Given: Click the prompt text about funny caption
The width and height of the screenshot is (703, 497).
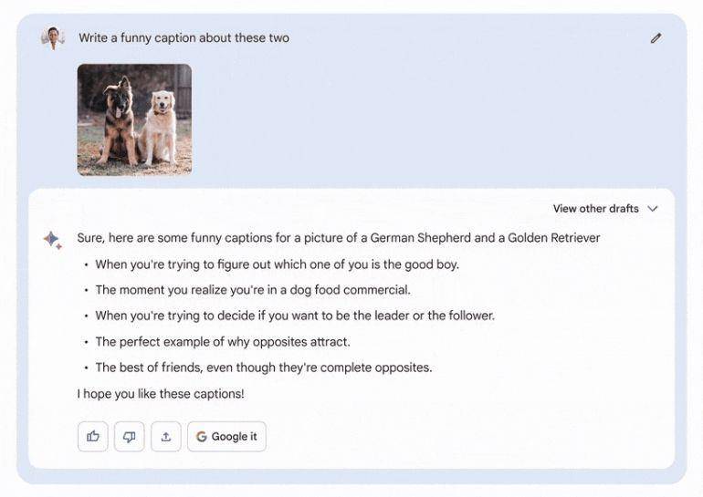Looking at the screenshot, I should 184,38.
